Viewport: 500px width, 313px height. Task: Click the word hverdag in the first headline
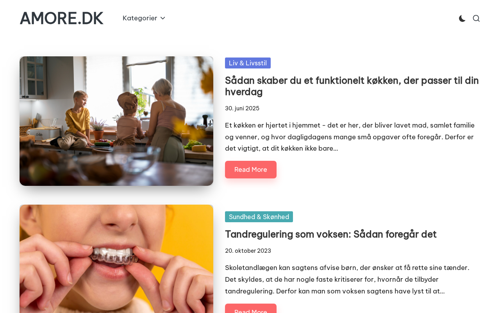click(244, 92)
